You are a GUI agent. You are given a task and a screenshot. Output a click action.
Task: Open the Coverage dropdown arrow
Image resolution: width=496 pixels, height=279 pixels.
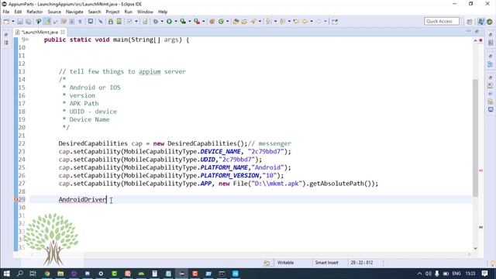189,22
